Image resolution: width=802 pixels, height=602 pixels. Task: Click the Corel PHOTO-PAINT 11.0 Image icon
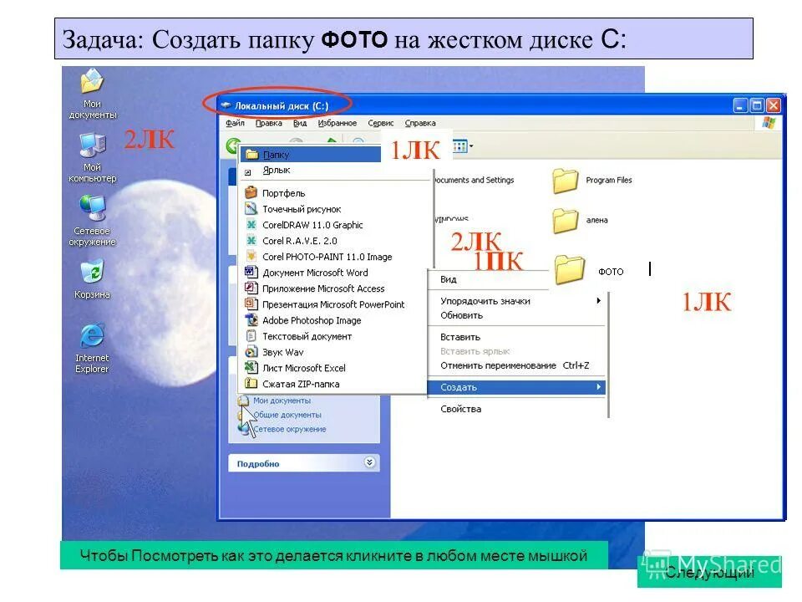251,257
